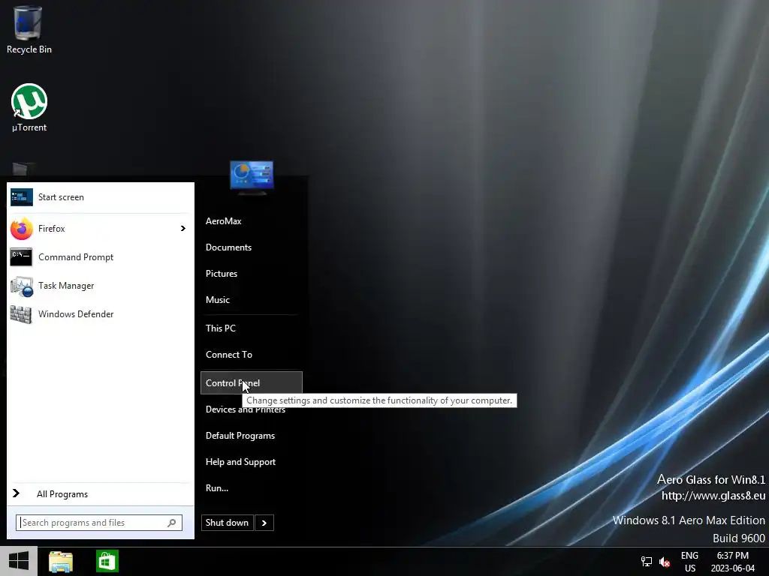This screenshot has height=576, width=769.
Task: Open Pictures from the Start menu
Action: pos(222,274)
